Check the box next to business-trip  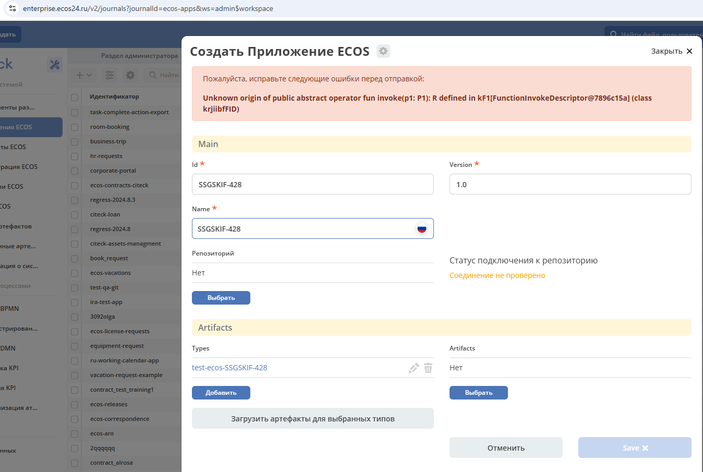pyautogui.click(x=75, y=142)
